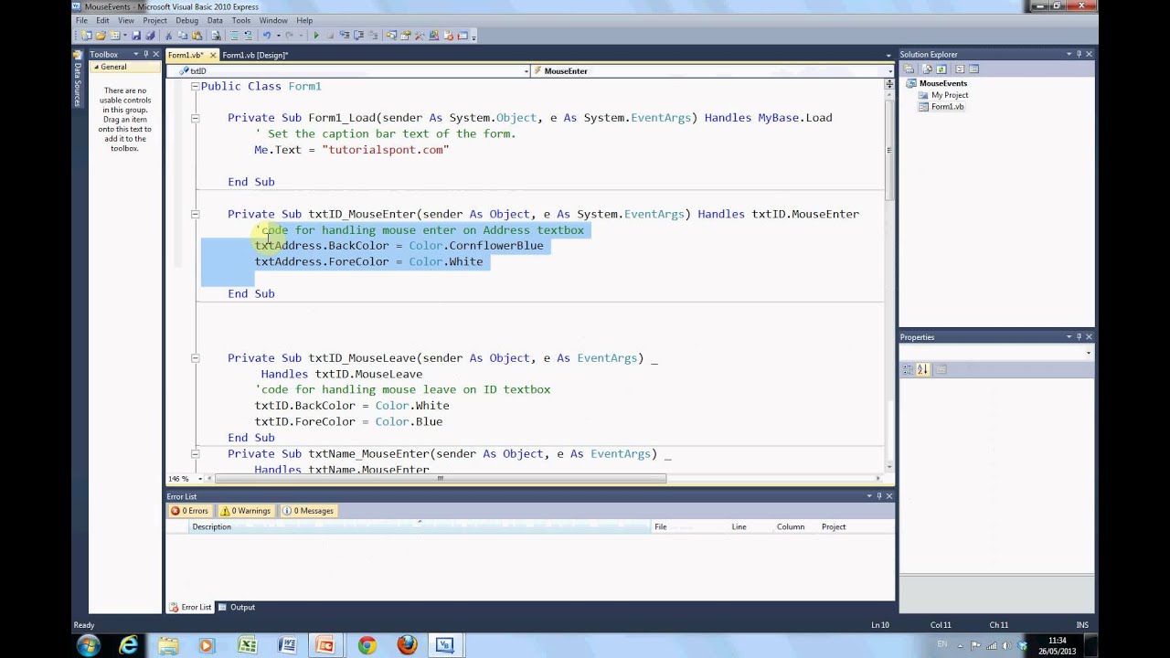Click View Code icon in Solution Explorer
This screenshot has width=1170, height=658.
coord(960,69)
